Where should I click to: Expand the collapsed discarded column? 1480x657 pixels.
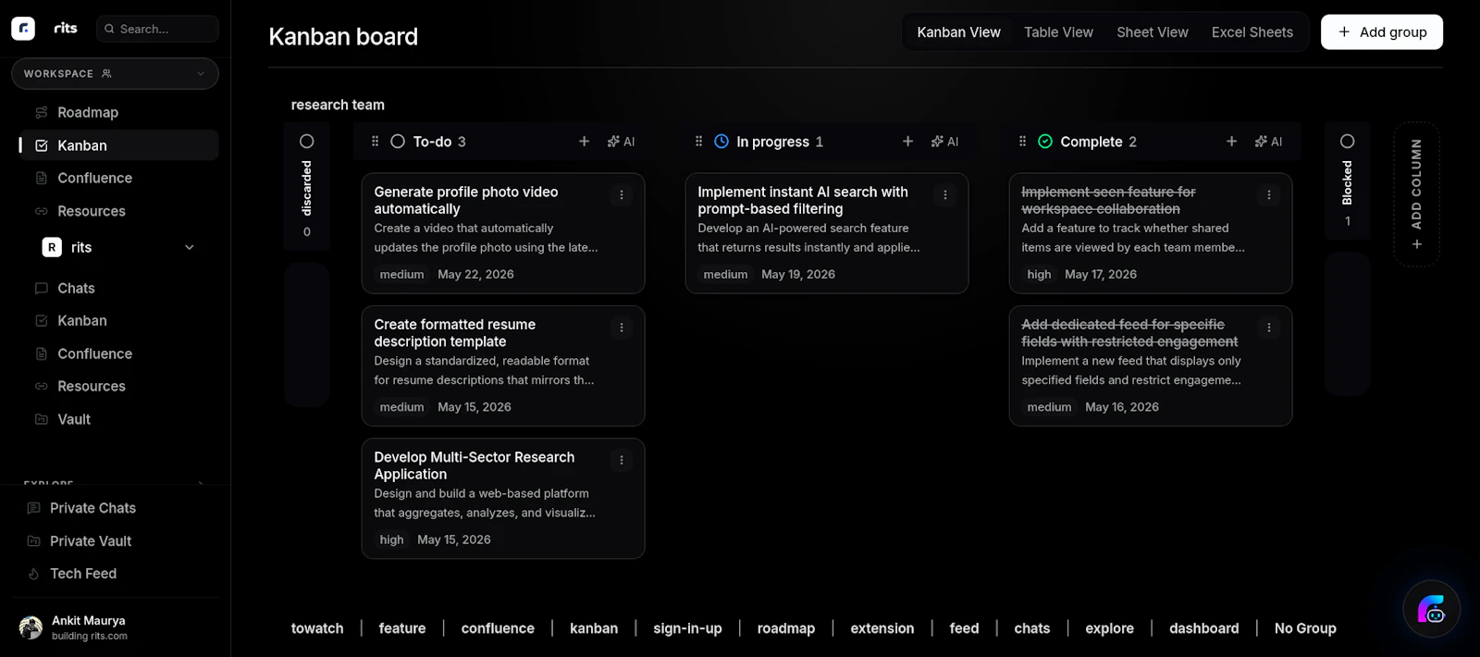[x=307, y=185]
